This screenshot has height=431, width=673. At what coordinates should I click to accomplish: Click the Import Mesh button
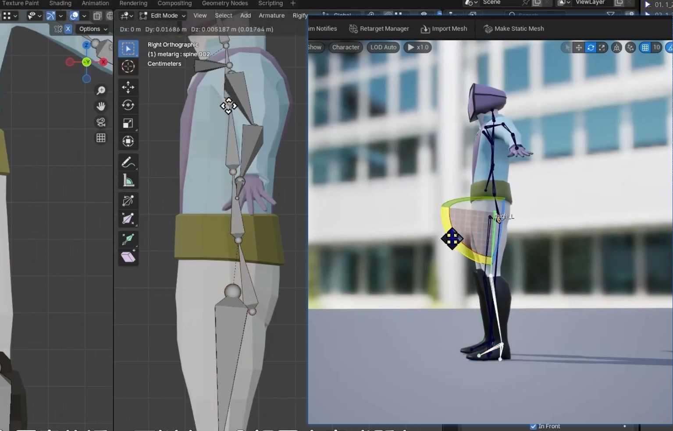point(444,29)
